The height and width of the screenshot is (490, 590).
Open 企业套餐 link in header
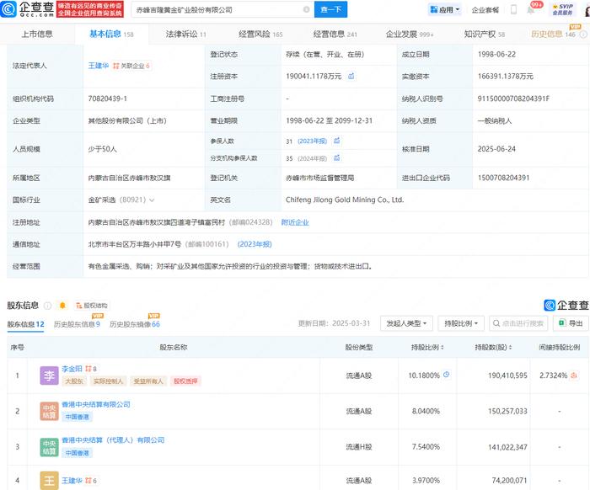(x=485, y=10)
